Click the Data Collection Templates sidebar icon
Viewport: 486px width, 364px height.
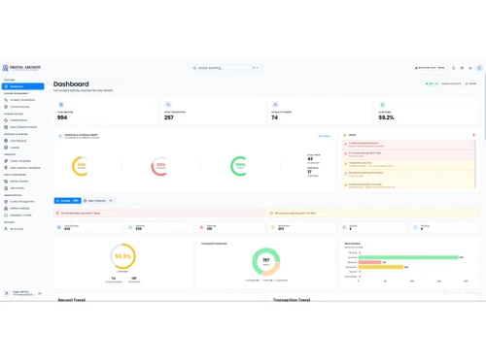click(x=6, y=168)
